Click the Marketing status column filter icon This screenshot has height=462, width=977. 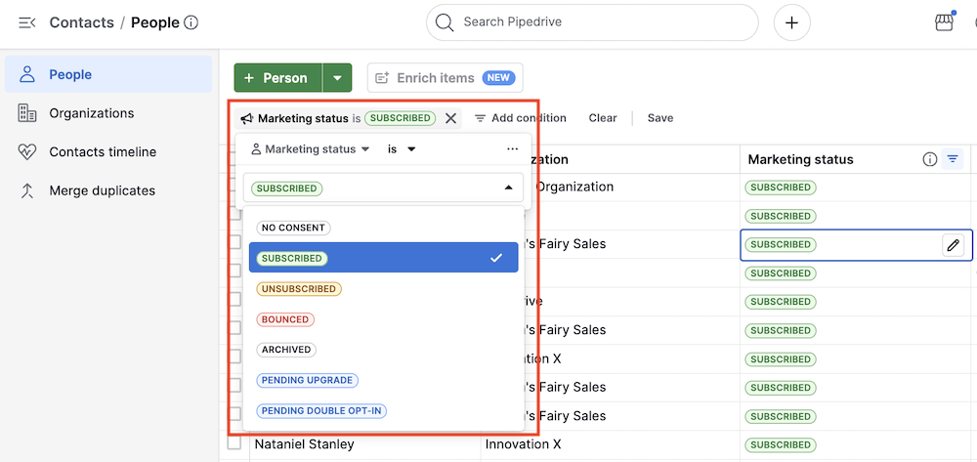[x=954, y=159]
